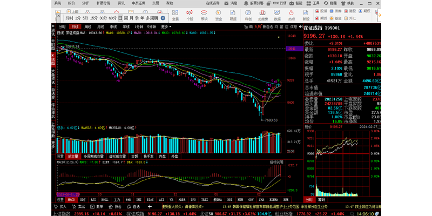Open the 分析 menu
Viewport: 432px width, 216px height.
85,3
